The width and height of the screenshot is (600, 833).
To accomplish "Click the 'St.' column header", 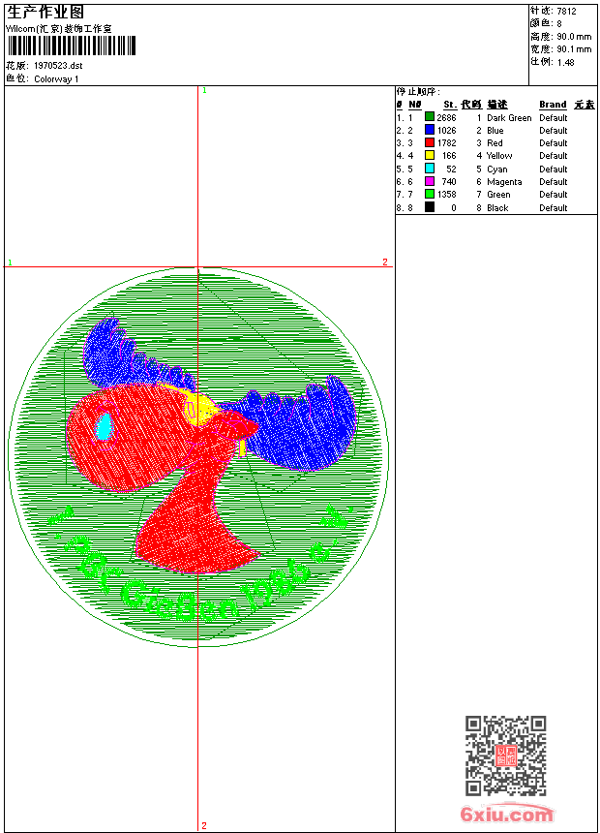I will [x=450, y=105].
